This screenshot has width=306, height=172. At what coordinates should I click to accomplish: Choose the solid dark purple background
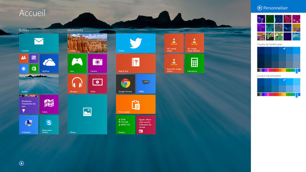pyautogui.click(x=288, y=37)
